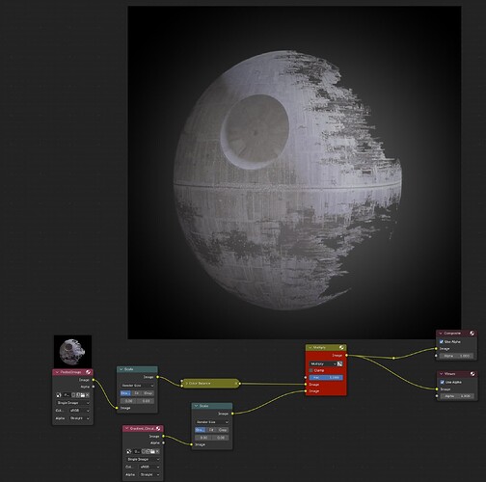Toggle preview icon on PaddedImage node header
486x482 pixels.
point(89,372)
